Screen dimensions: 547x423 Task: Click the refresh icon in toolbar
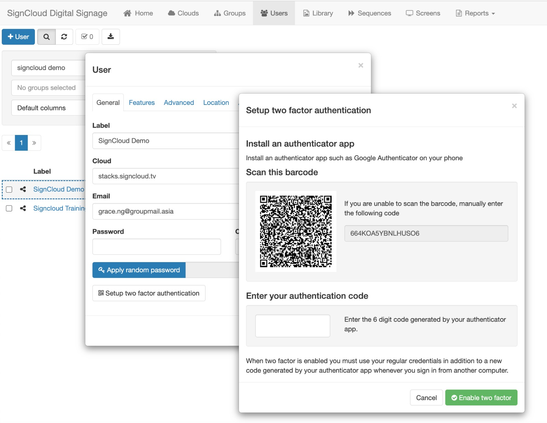(x=64, y=37)
